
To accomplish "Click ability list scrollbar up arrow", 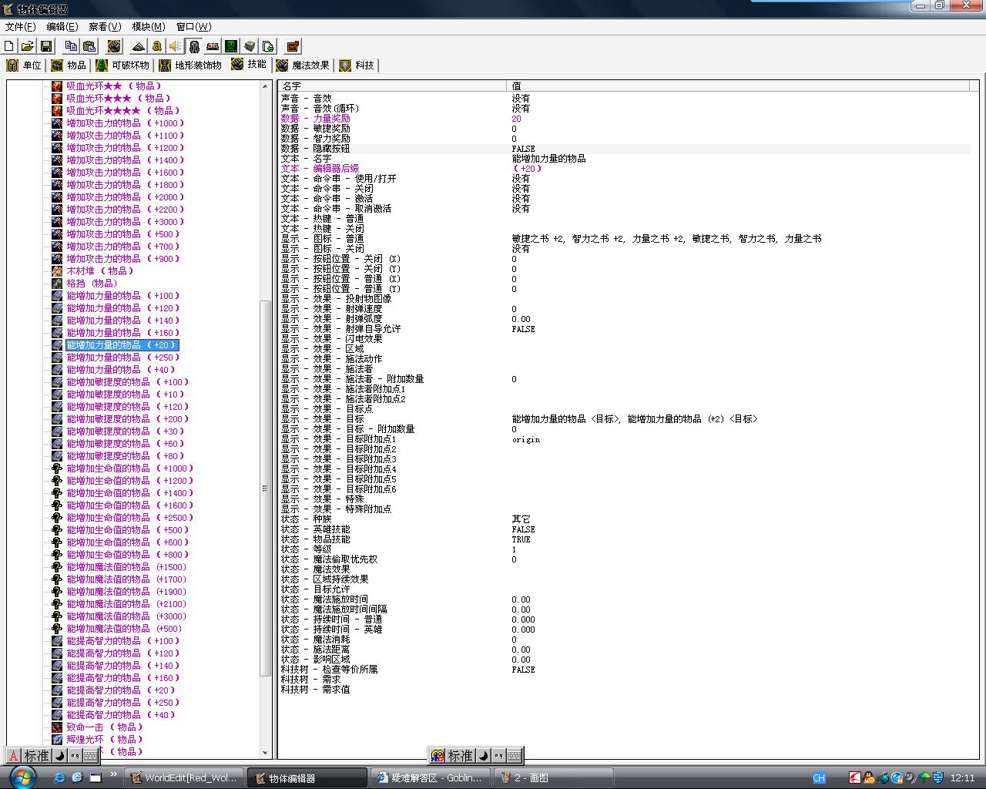I will [265, 86].
